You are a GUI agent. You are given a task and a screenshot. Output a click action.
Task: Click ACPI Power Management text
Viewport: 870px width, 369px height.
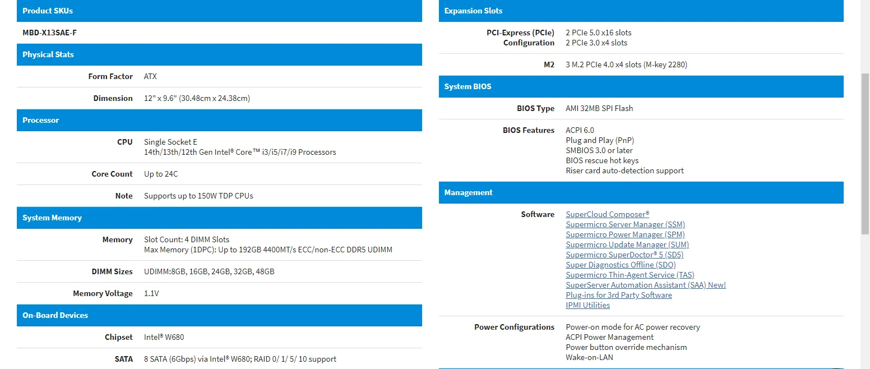[x=609, y=337]
